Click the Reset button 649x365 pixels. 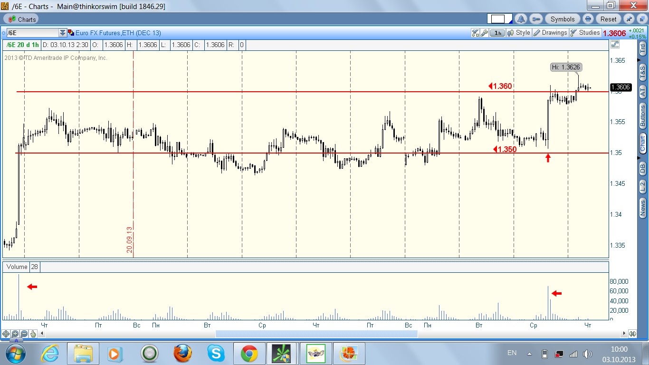click(x=608, y=19)
